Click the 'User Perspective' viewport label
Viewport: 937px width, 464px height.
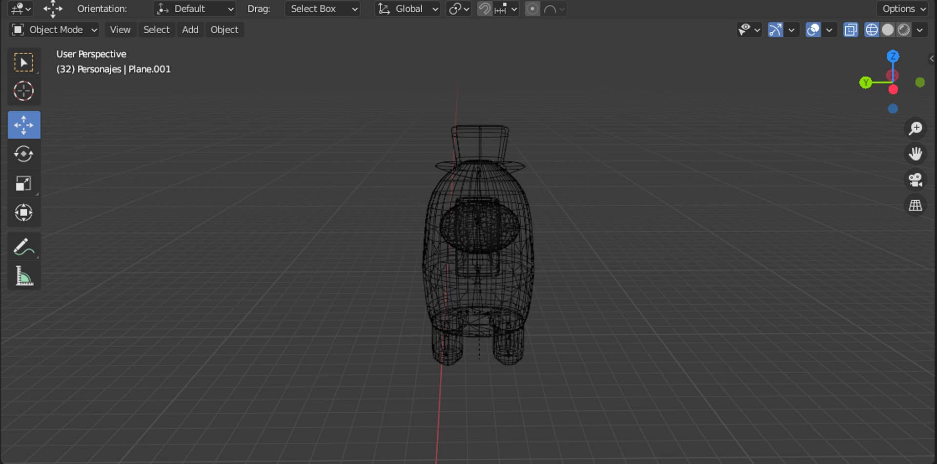(x=91, y=54)
